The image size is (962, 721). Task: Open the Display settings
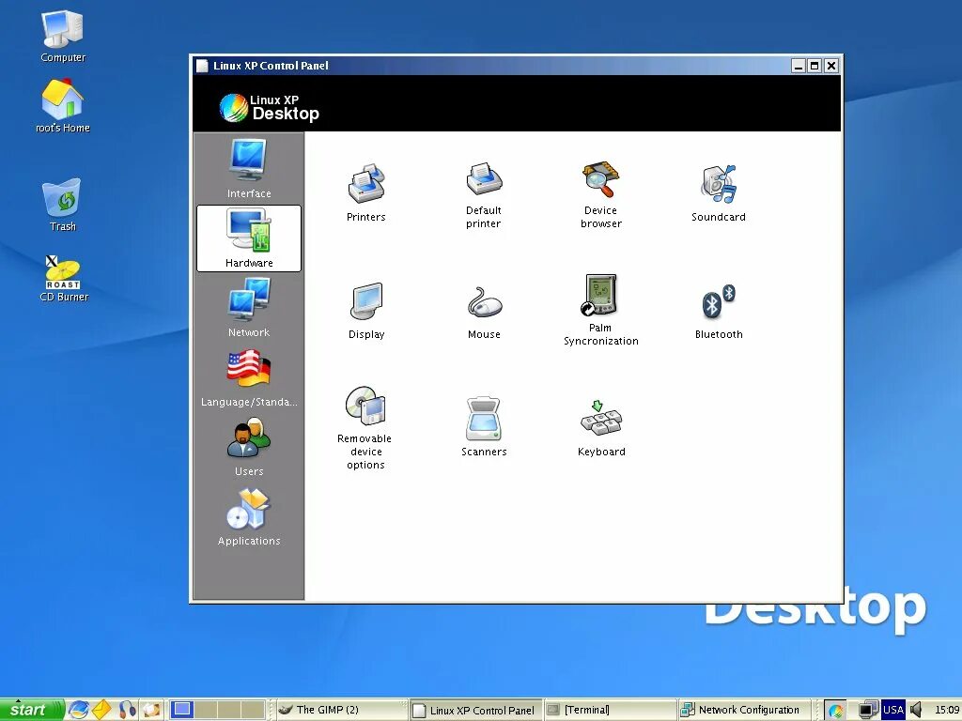point(366,310)
